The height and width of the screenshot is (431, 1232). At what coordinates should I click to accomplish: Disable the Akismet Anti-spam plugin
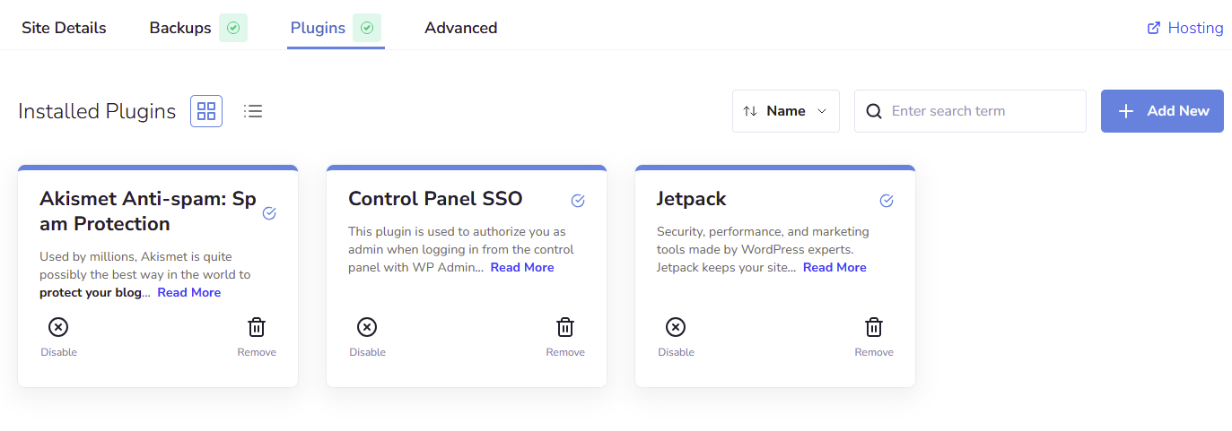[x=58, y=328]
